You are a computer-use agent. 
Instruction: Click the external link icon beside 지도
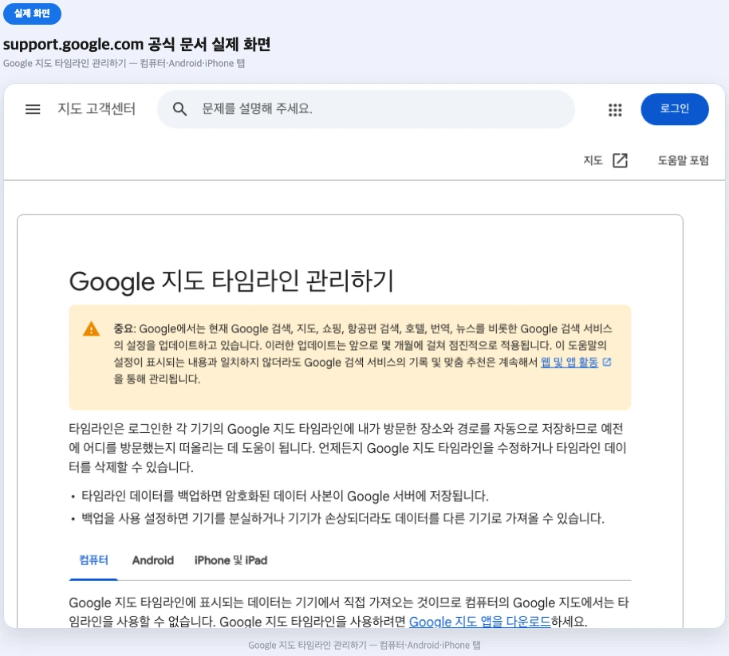coord(620,160)
